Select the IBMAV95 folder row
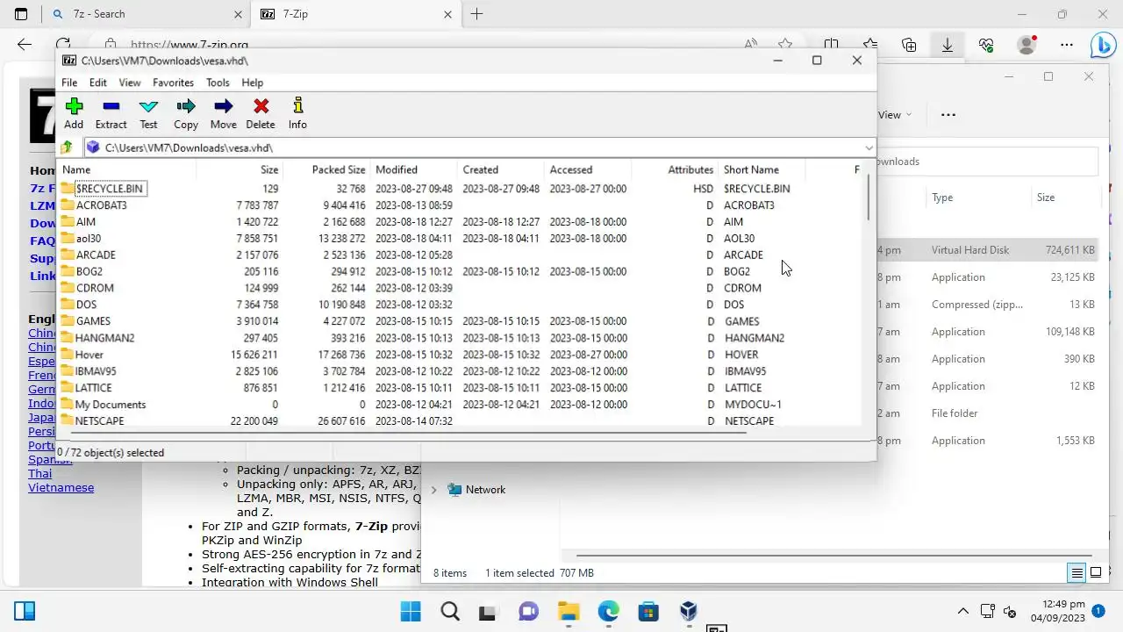This screenshot has height=632, width=1123. coord(461,371)
